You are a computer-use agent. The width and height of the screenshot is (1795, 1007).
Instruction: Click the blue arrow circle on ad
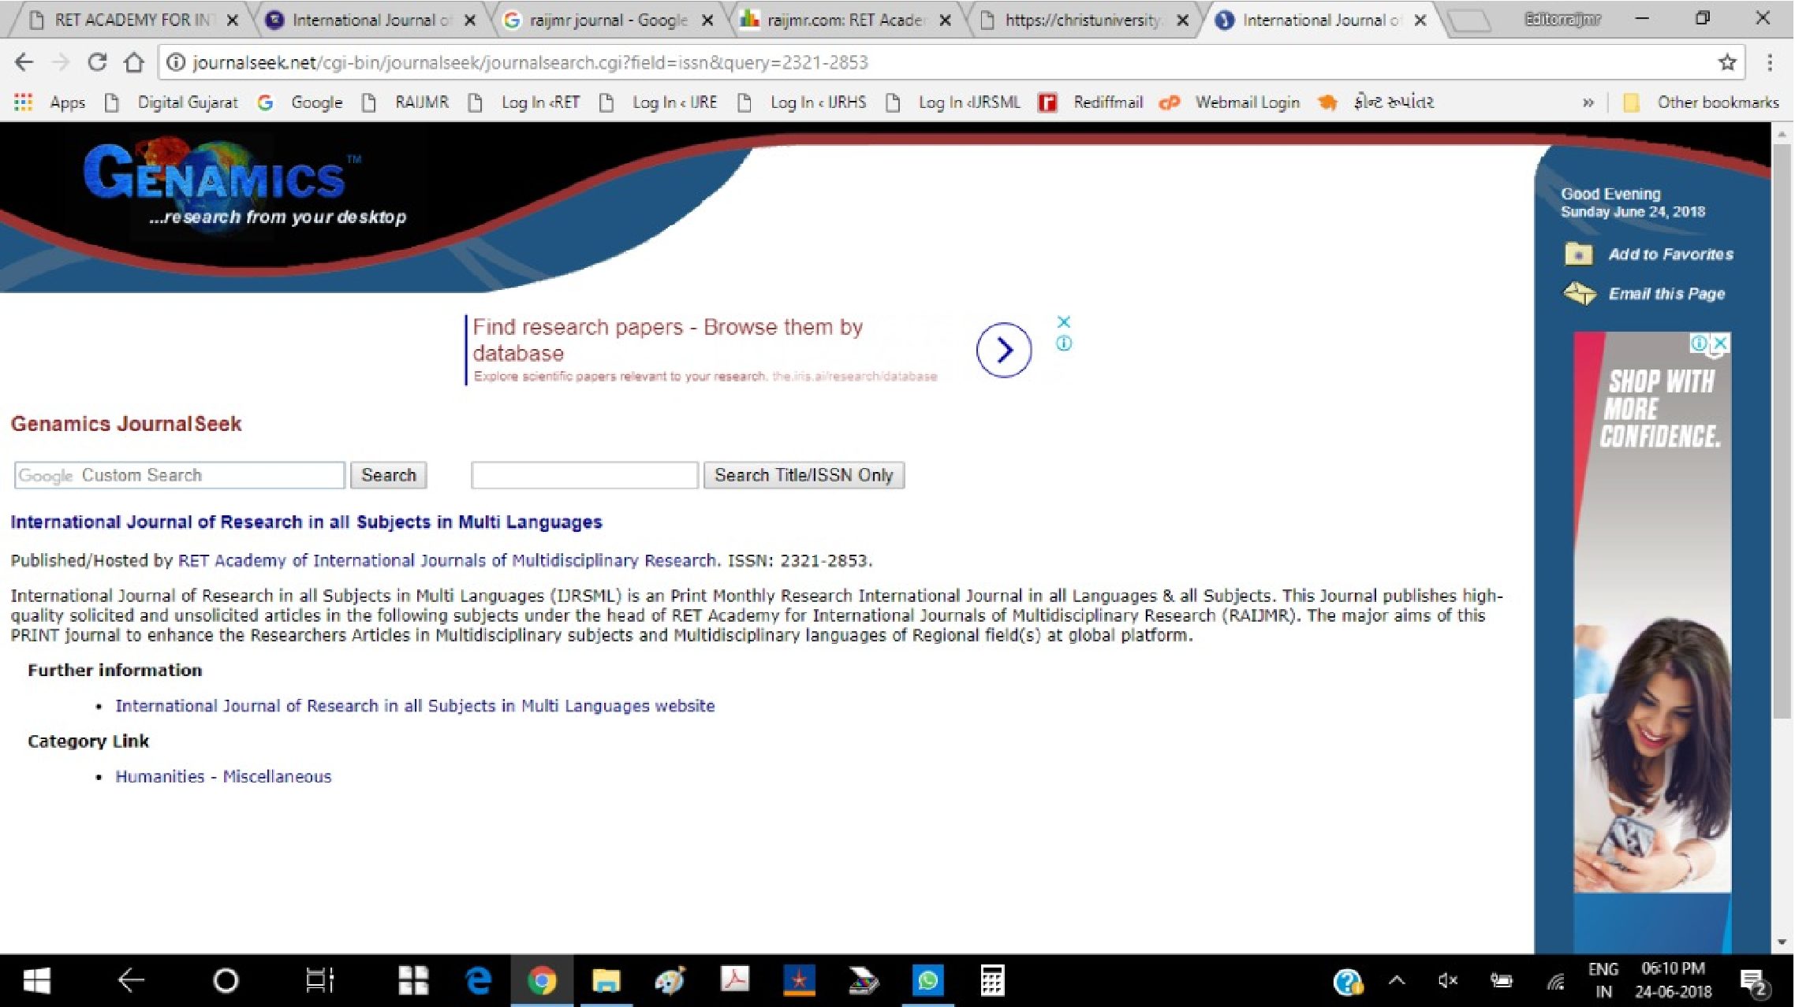point(1003,350)
